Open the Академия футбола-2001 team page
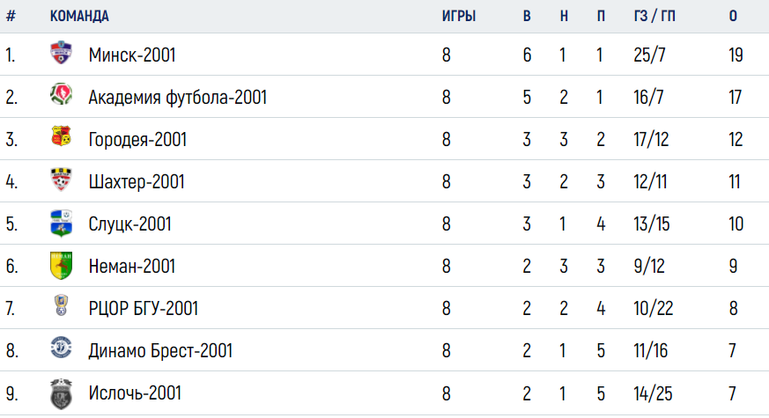The image size is (769, 418). [x=178, y=97]
